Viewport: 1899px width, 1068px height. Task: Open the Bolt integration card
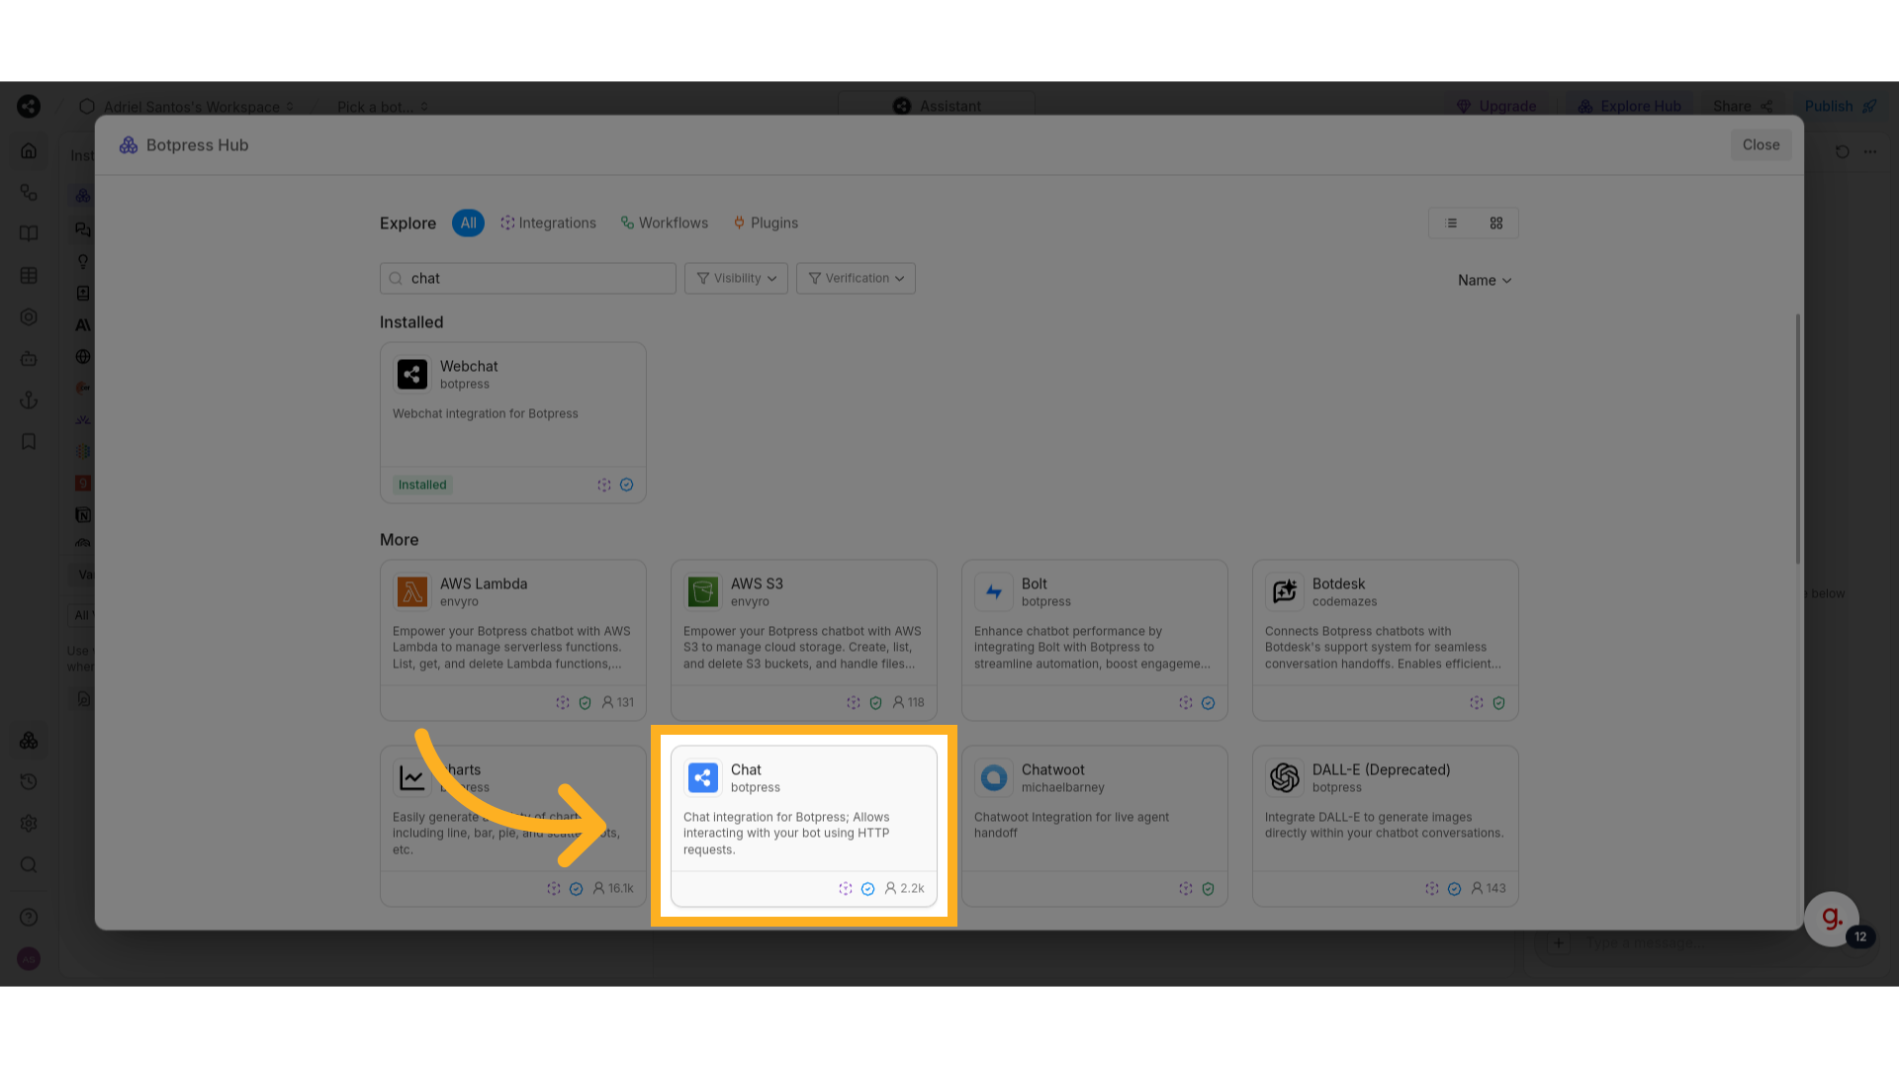1094,640
